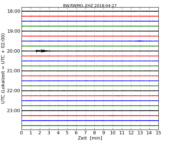The height and width of the screenshot is (144, 180).
Task: Click the plot title BW.RWMO..EHZ 2018-04-27
Action: click(90, 6)
